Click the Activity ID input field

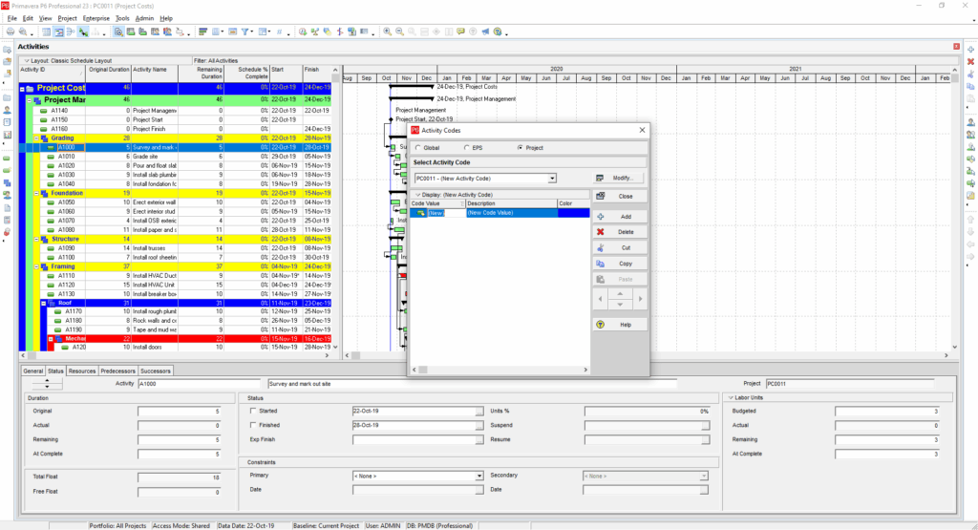[199, 384]
